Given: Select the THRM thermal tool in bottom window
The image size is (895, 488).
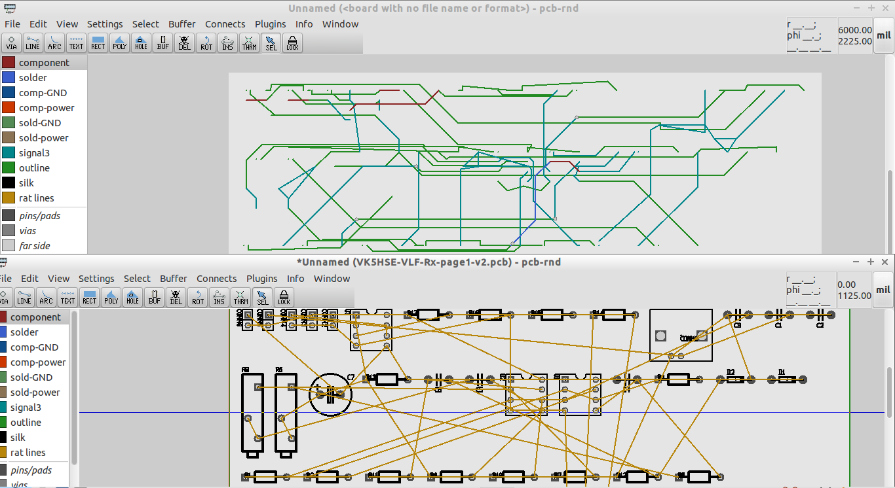Looking at the screenshot, I should point(240,297).
